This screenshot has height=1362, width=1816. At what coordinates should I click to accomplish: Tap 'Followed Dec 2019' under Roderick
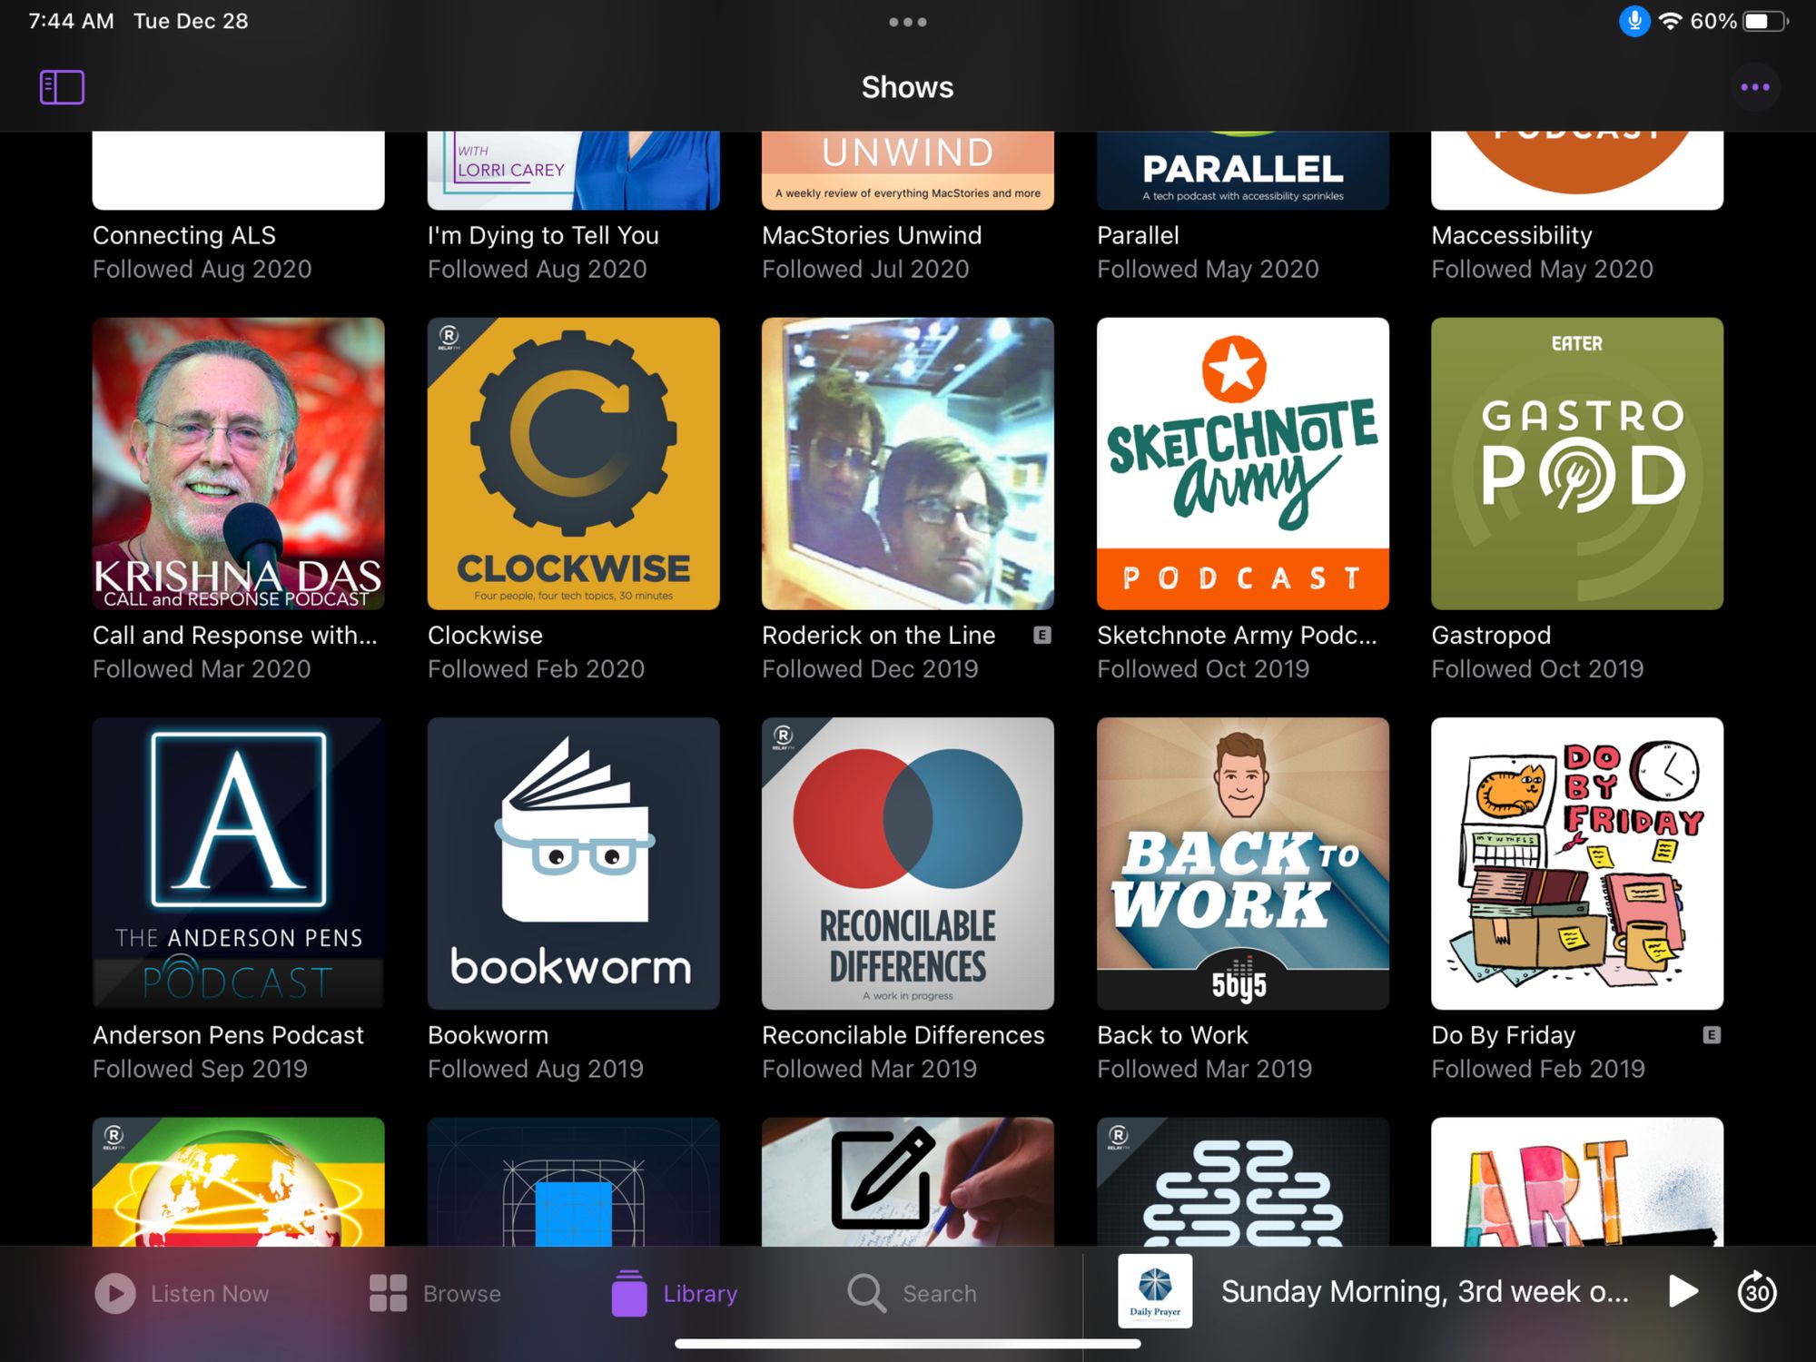click(x=870, y=669)
